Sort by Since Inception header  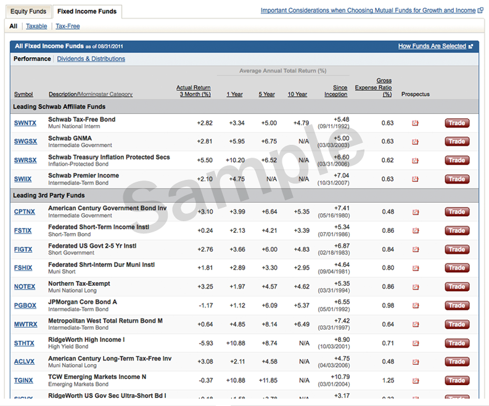tap(336, 91)
